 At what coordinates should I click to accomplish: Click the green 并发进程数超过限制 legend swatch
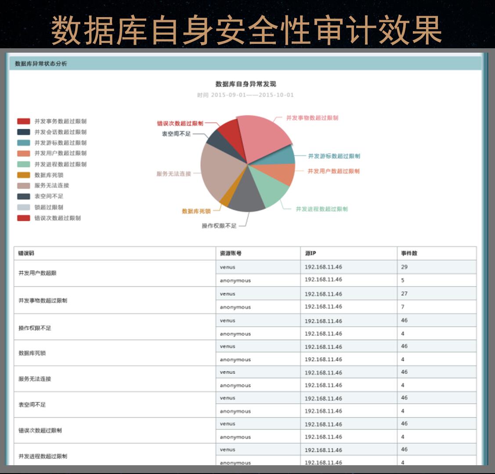coord(24,164)
